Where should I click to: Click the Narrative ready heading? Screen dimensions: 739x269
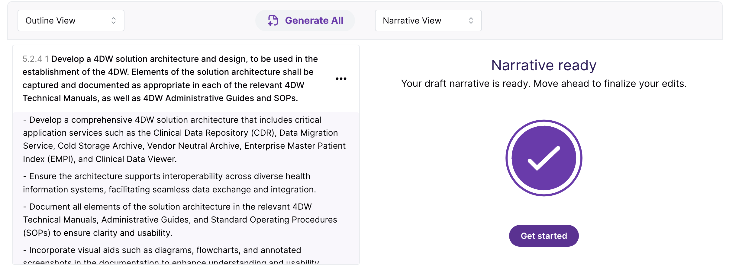click(544, 65)
